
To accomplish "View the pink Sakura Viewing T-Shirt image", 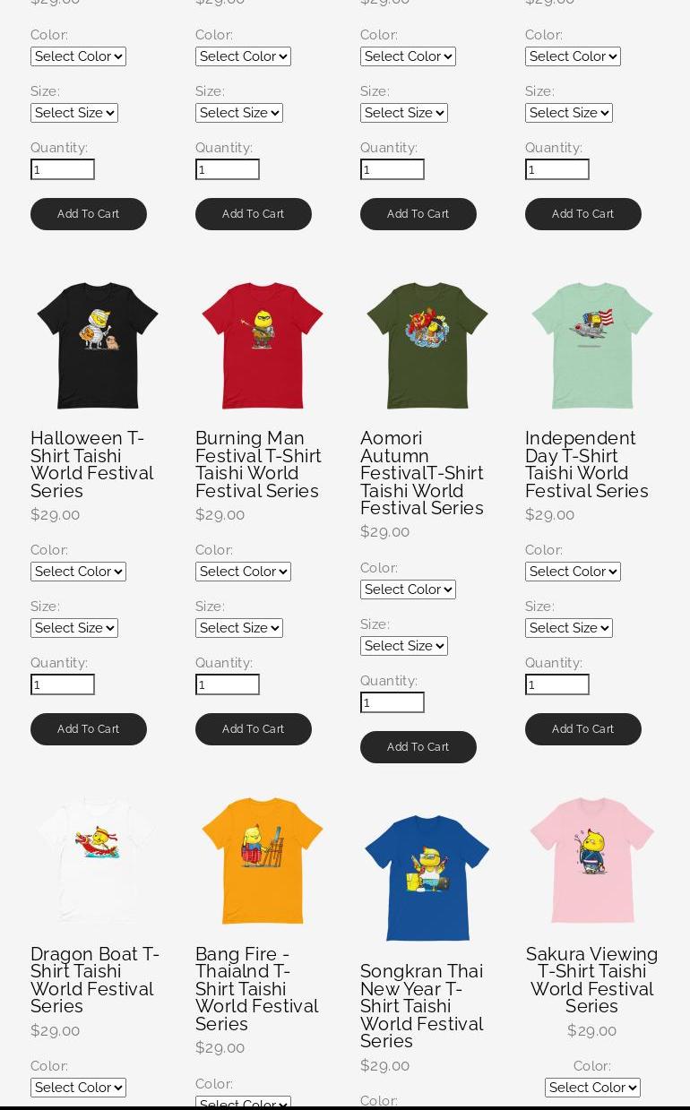I will [x=592, y=861].
